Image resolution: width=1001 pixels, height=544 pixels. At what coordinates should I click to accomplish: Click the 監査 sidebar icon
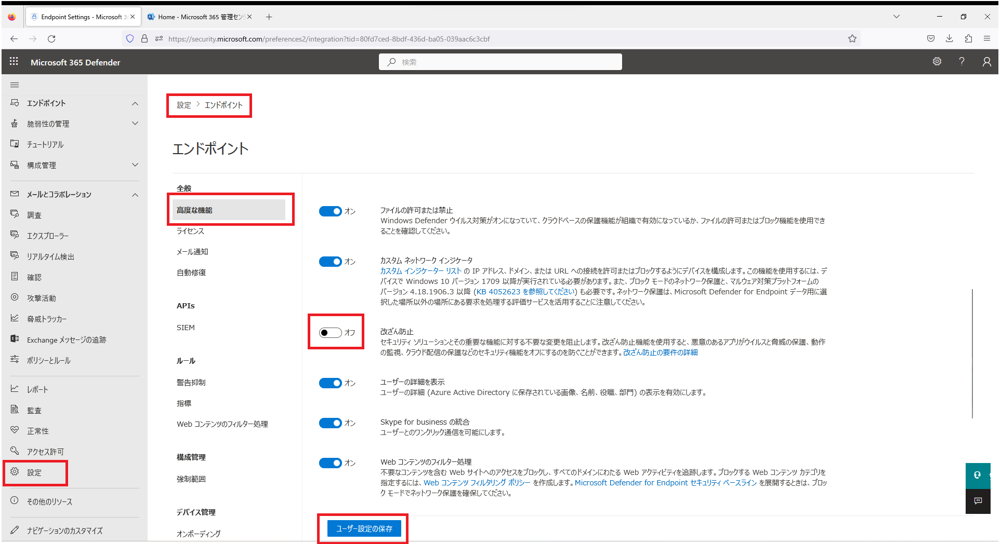click(15, 410)
